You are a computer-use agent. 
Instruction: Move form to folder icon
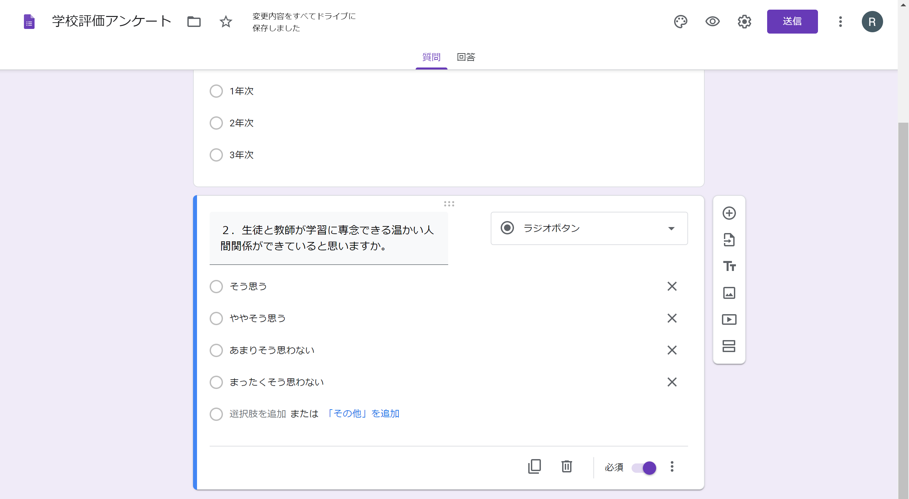coord(194,22)
